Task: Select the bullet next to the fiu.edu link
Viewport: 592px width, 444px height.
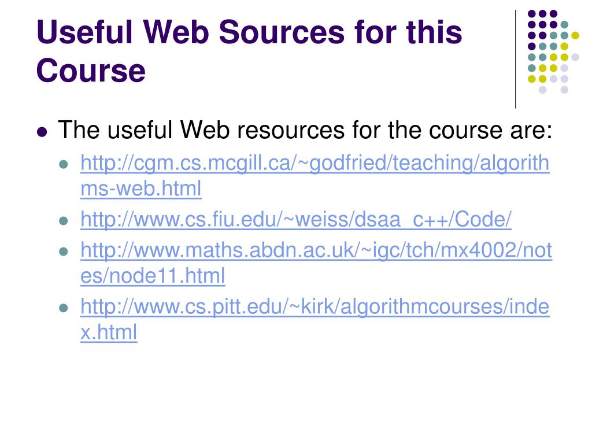Action: point(64,221)
